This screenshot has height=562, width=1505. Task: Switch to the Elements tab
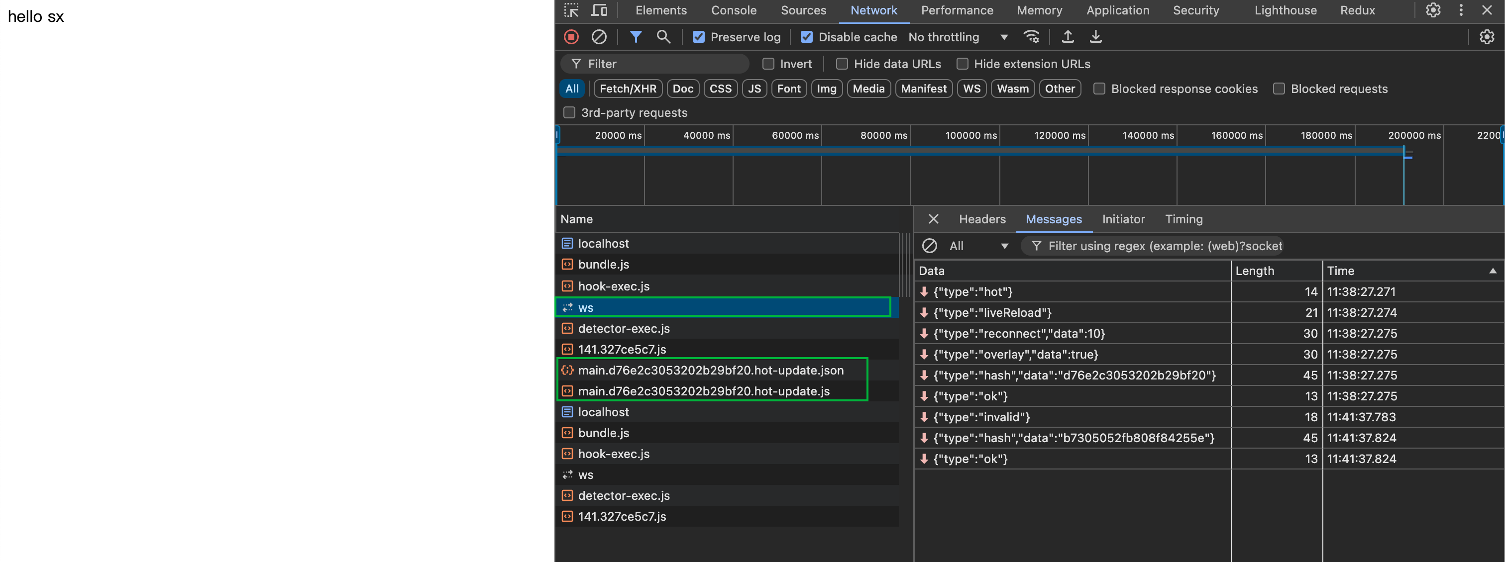(661, 10)
